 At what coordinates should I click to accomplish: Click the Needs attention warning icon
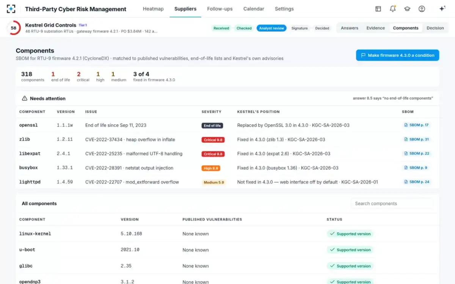(25, 98)
